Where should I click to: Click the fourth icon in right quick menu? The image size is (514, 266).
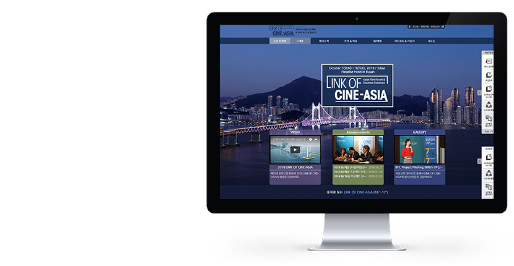(x=489, y=105)
